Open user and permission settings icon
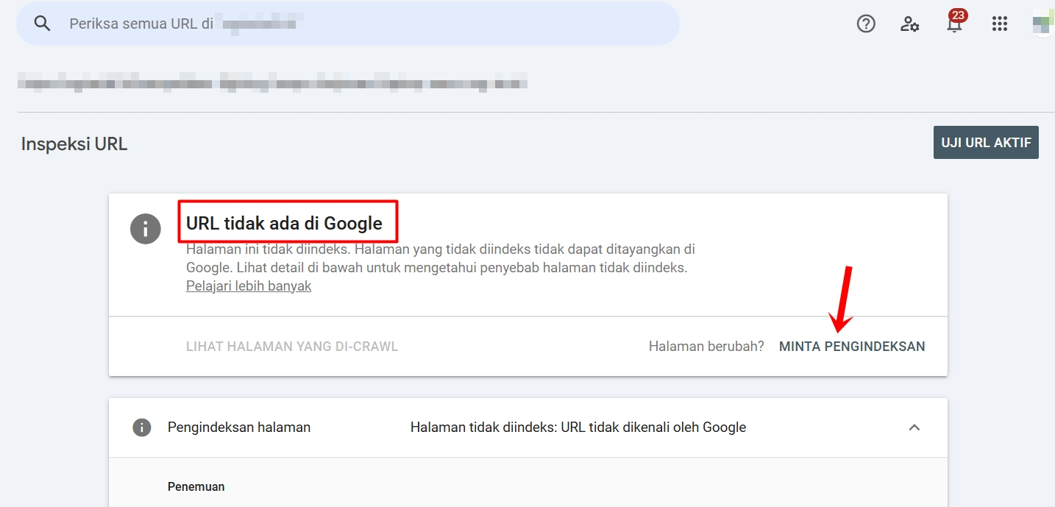This screenshot has height=507, width=1055. point(910,24)
